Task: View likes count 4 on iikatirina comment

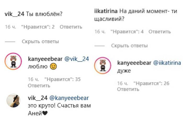Action: 127,32
